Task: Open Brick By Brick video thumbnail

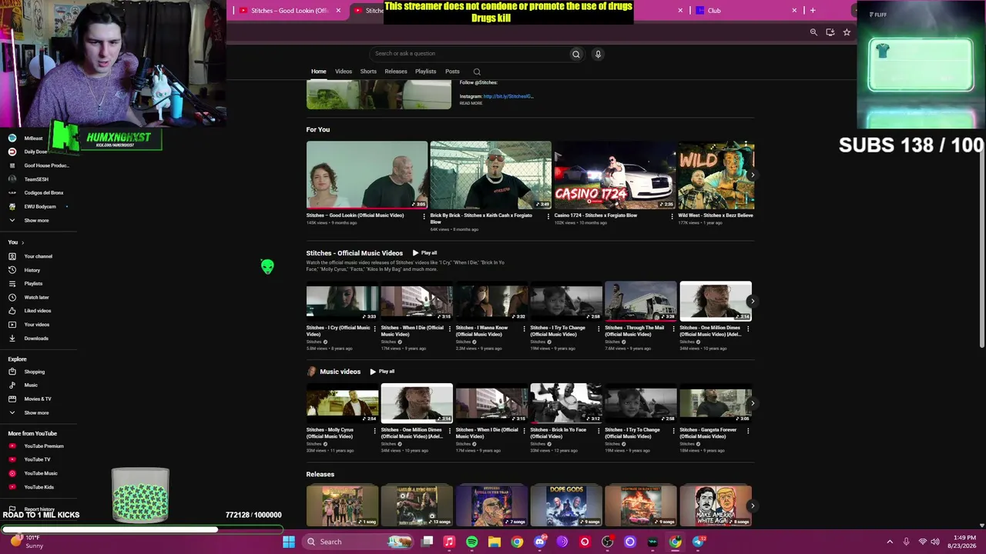Action: click(x=491, y=175)
